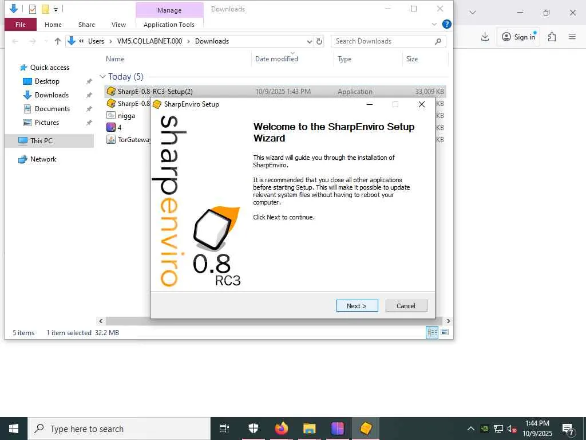Click the horizontal scrollbar left arrow
This screenshot has height=440, width=586.
101,321
